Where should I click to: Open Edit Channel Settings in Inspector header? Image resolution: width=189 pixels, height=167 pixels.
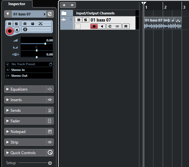50,14
